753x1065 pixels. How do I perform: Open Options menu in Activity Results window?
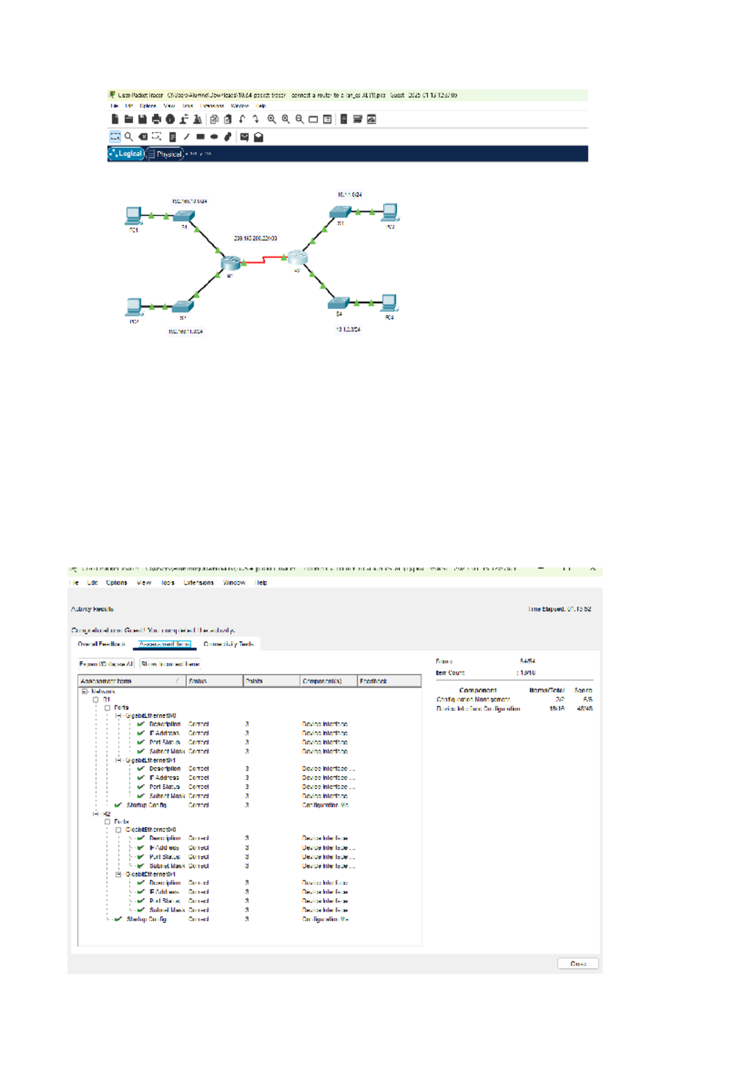pos(117,583)
